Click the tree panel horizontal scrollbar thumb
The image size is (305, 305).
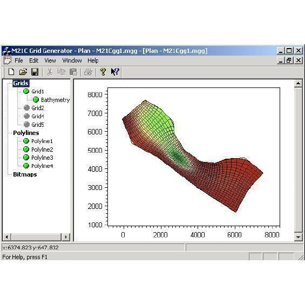(x=36, y=237)
